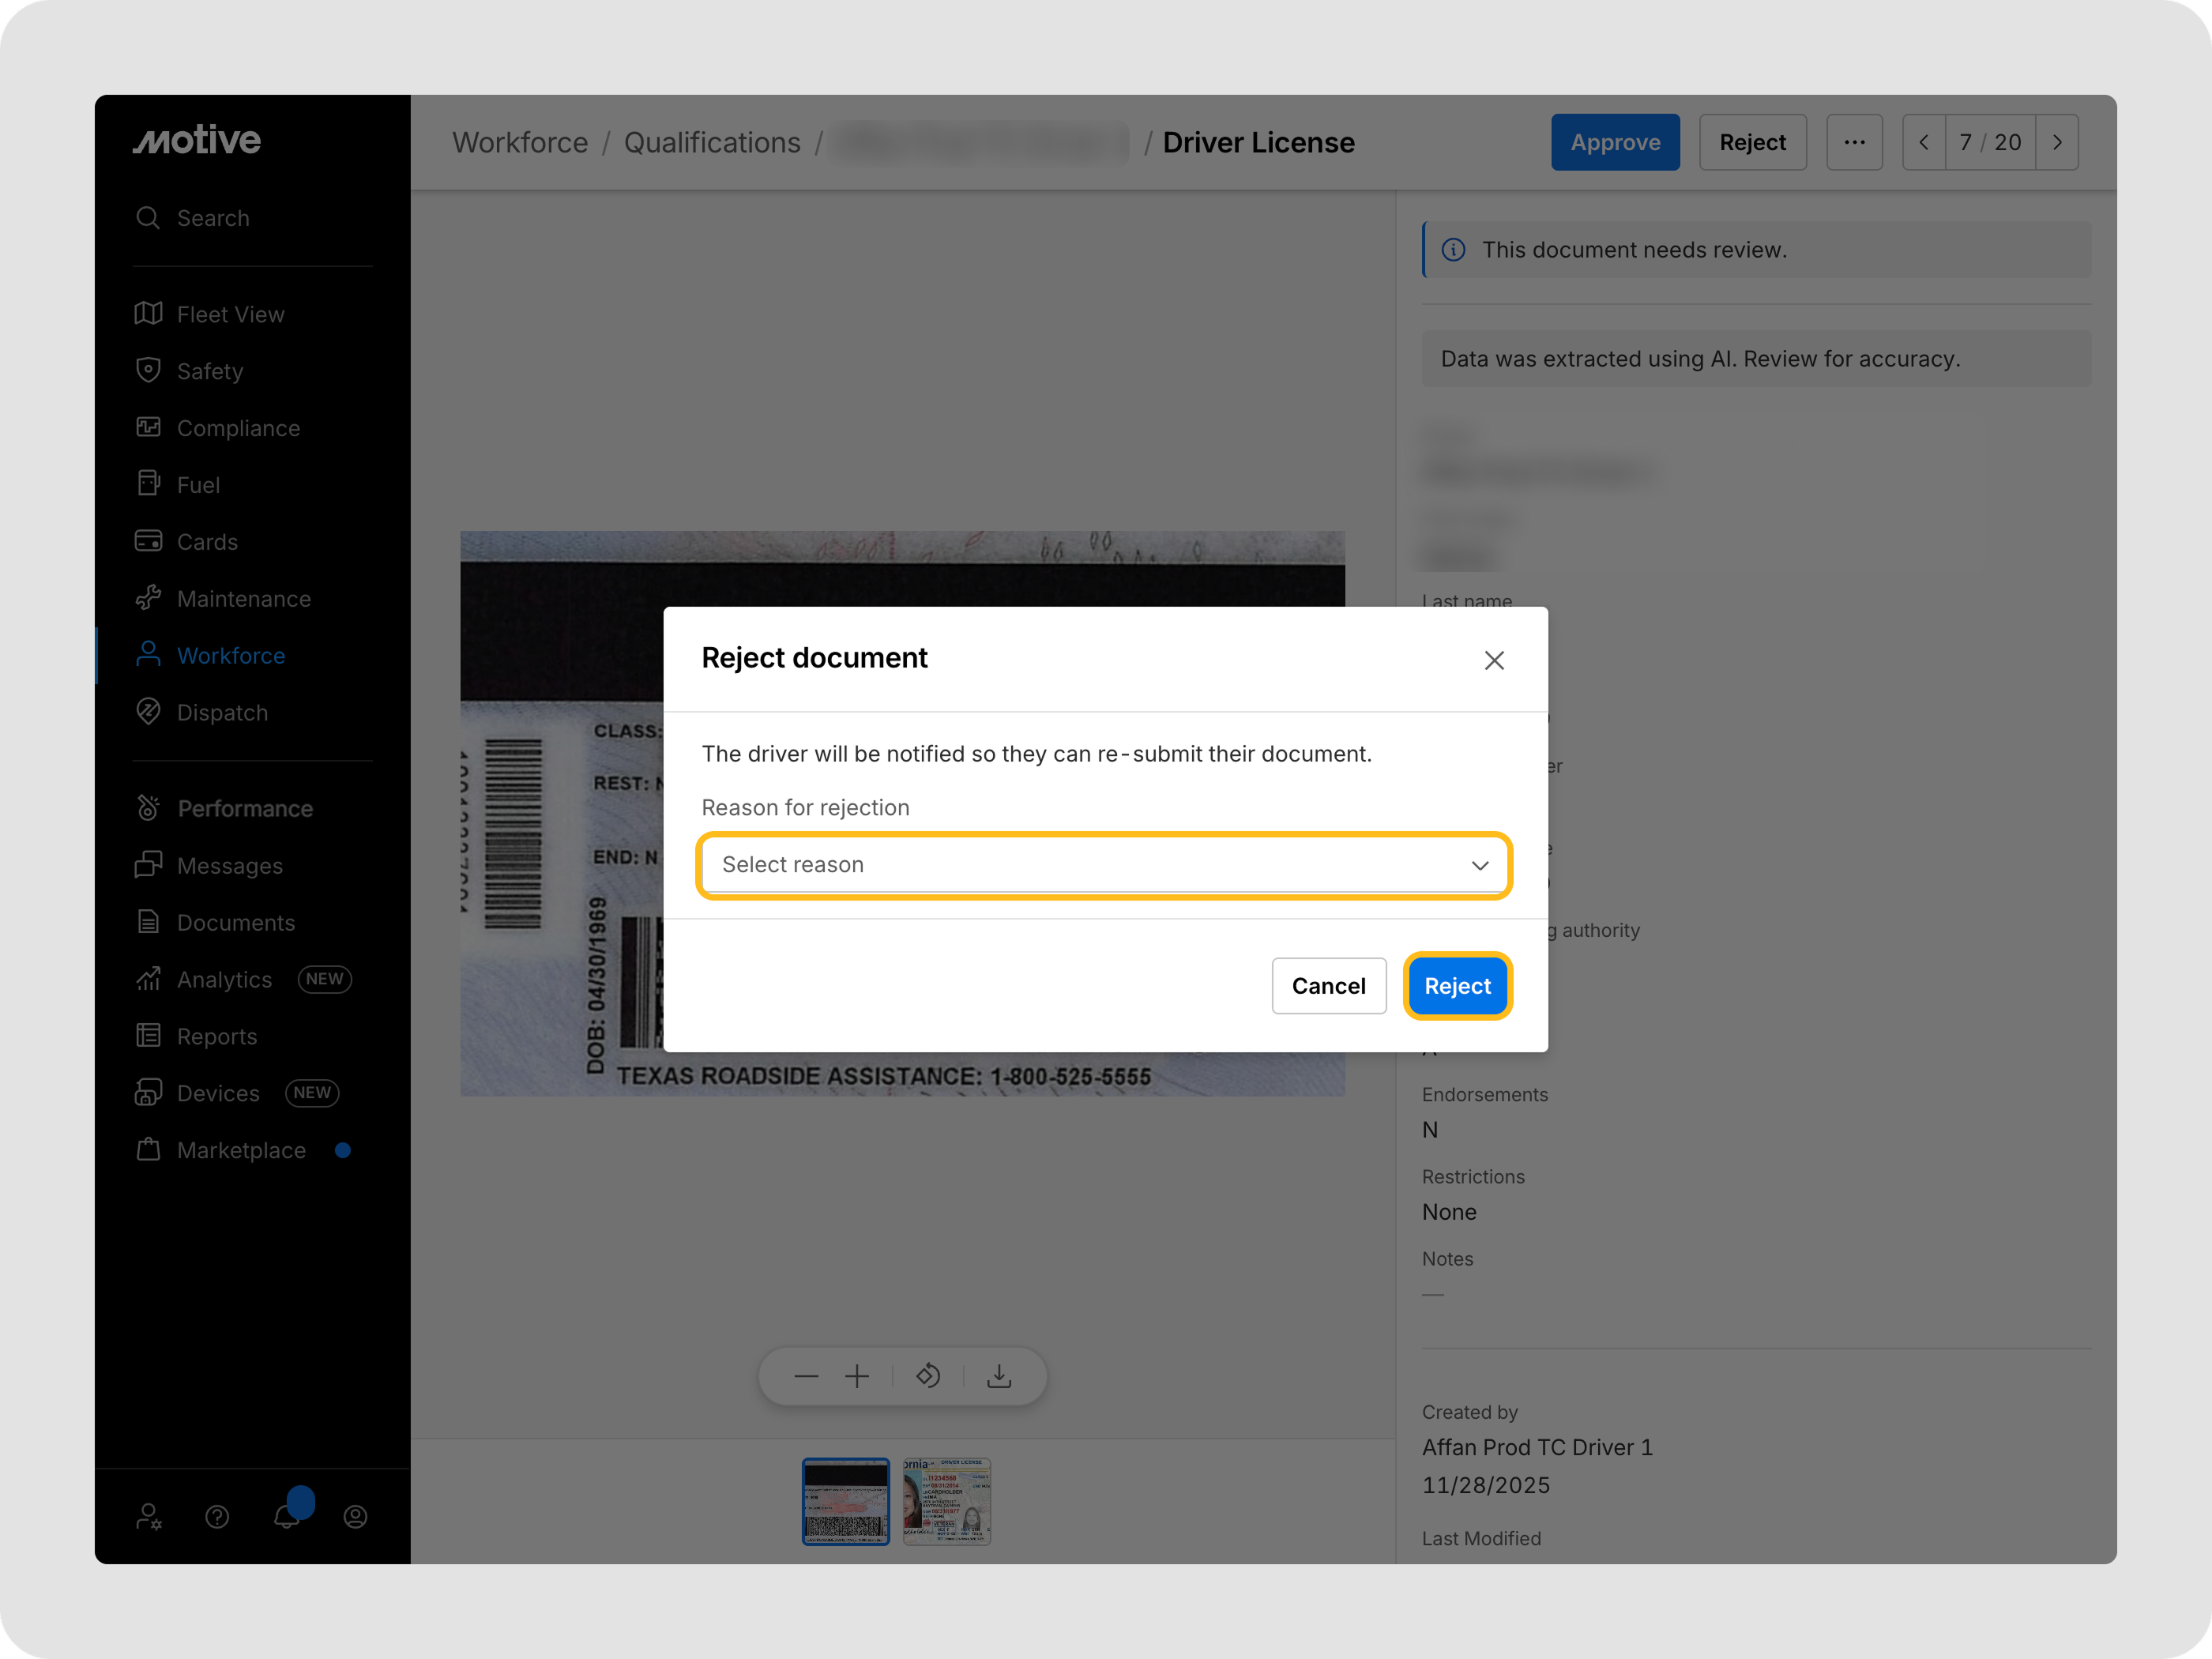Open the user profile icon

tap(355, 1516)
